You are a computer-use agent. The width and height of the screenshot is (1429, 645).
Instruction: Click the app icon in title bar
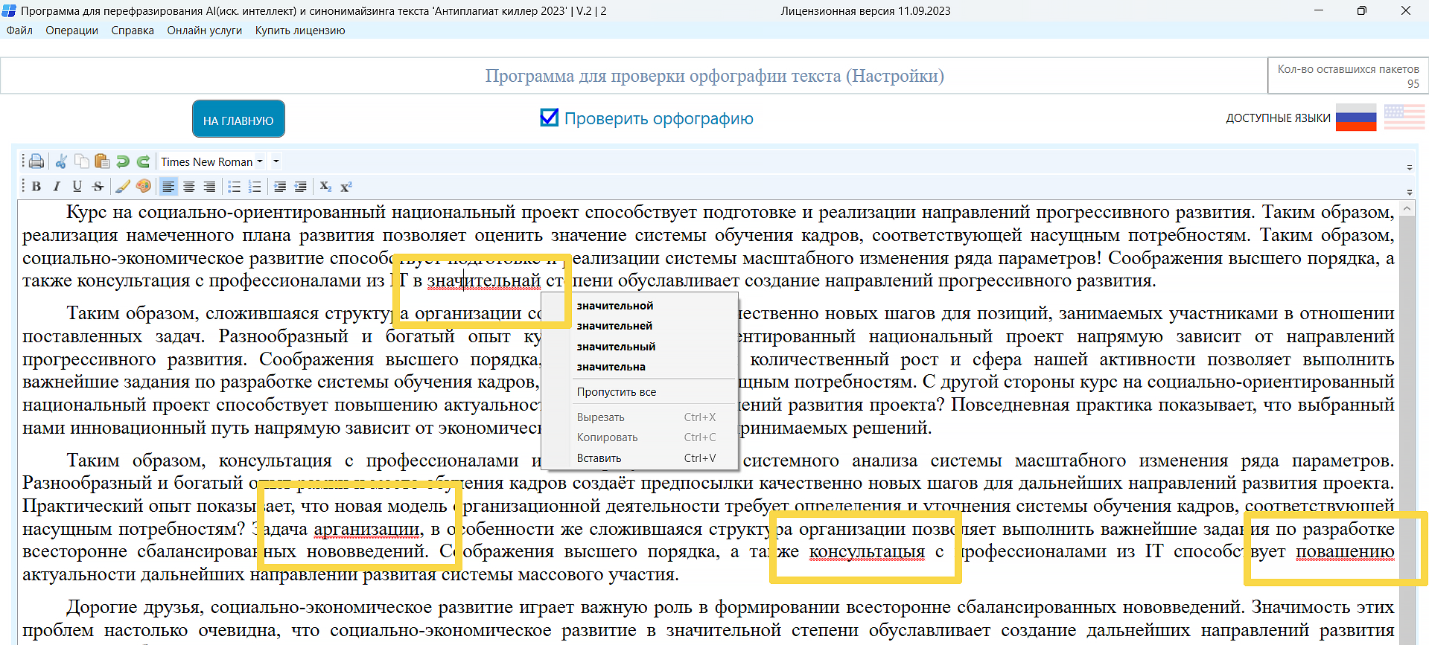pos(9,10)
